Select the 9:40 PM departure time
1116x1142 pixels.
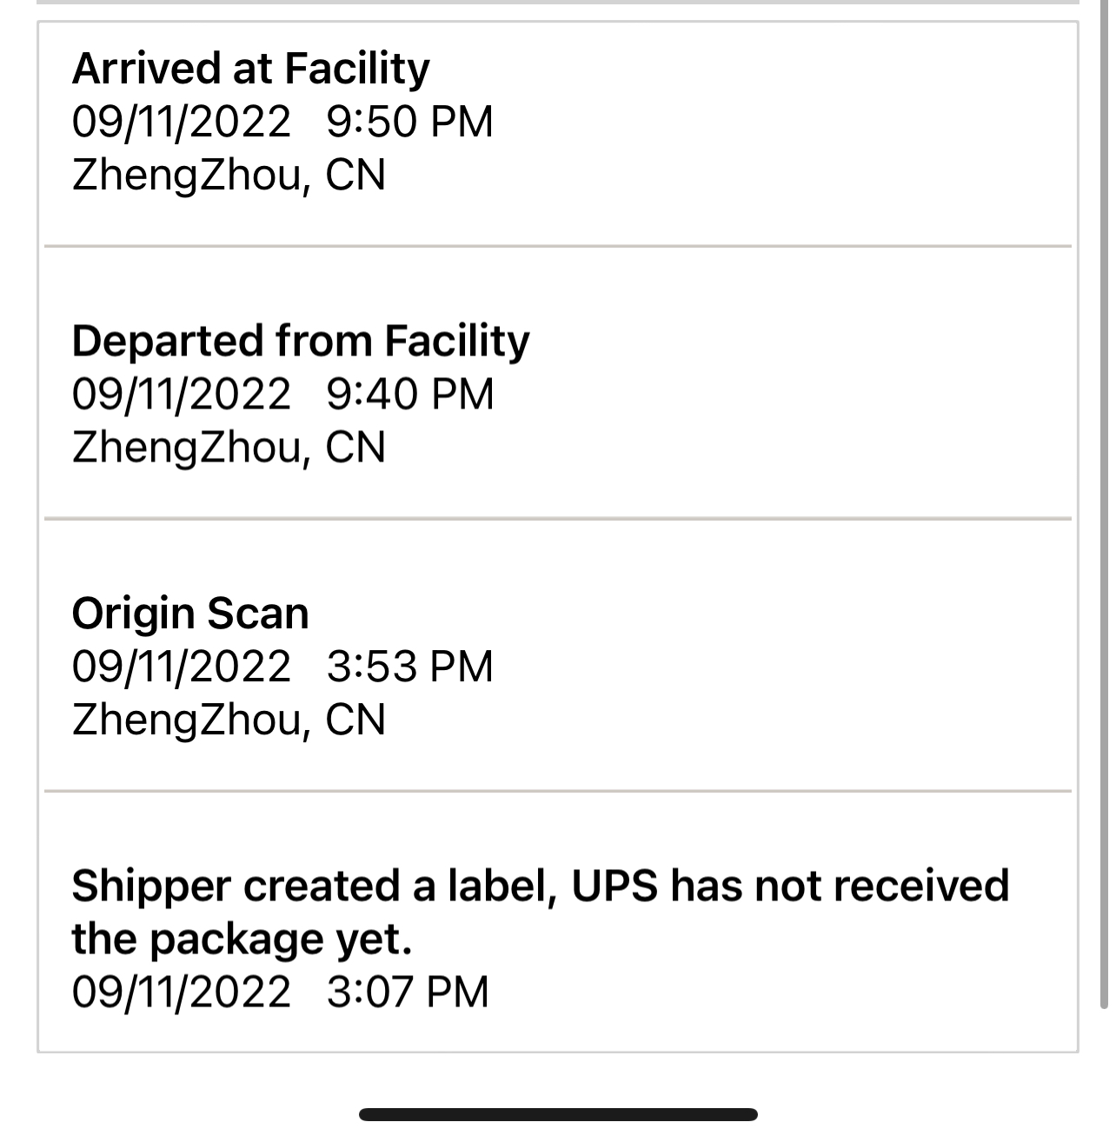[409, 394]
